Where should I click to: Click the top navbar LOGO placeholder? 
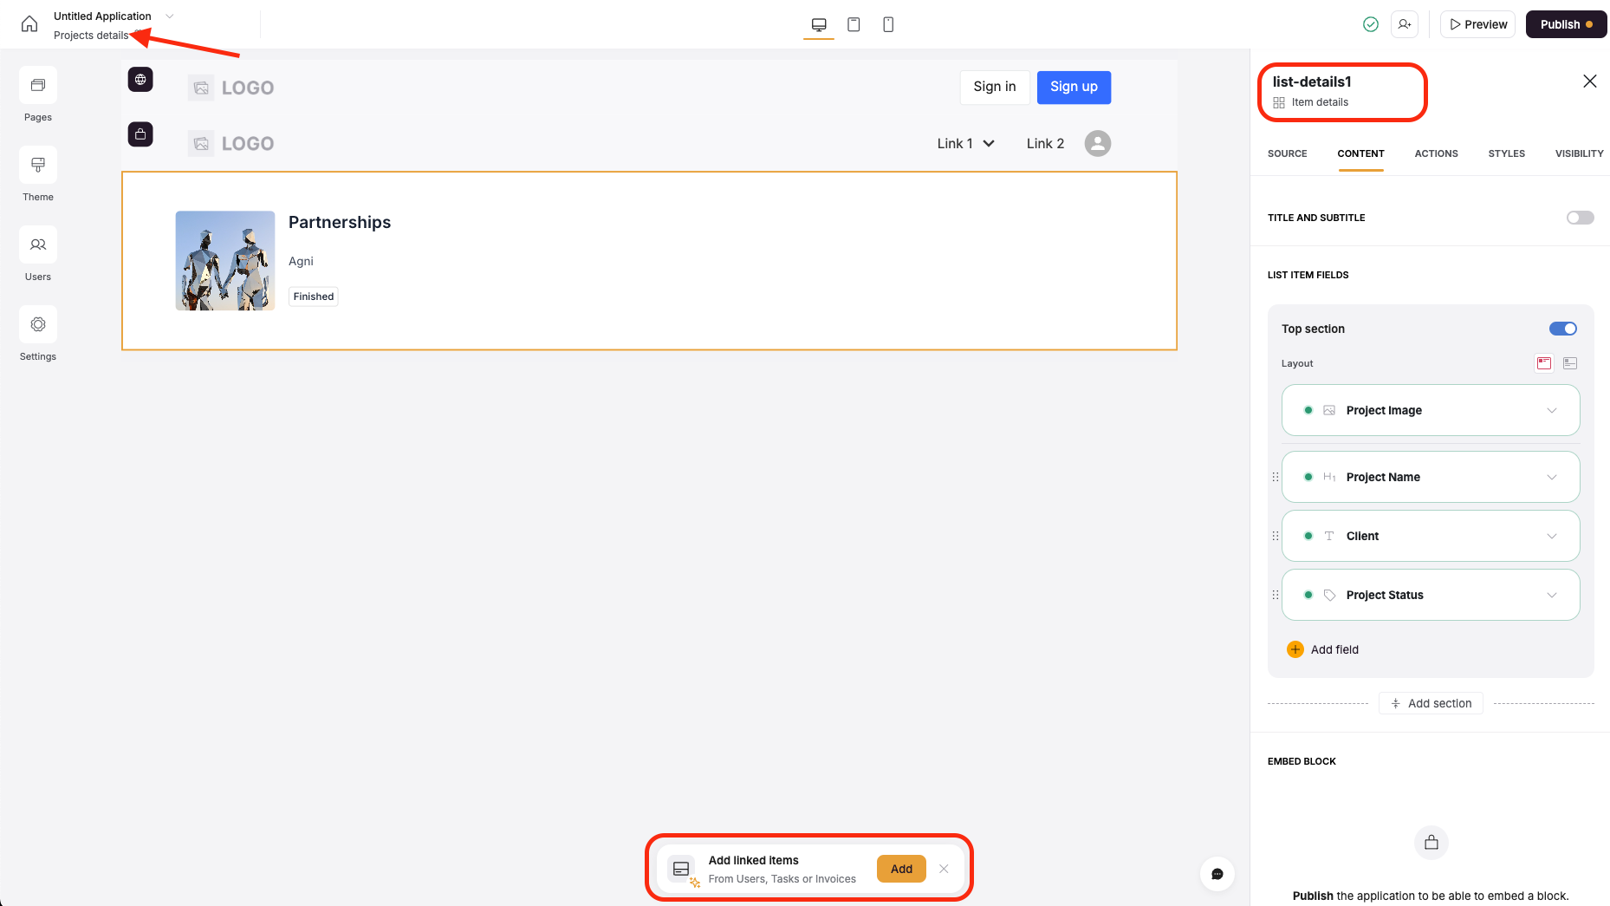230,88
